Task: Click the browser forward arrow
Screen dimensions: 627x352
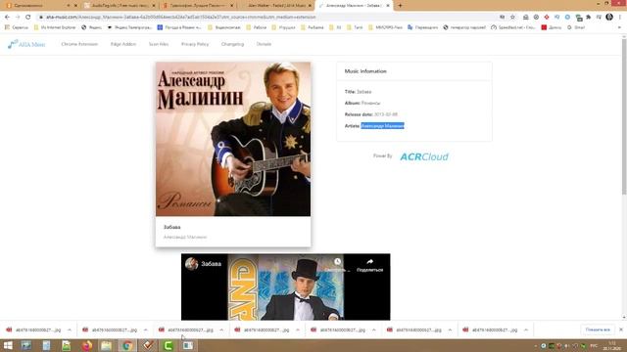Action: 18,18
